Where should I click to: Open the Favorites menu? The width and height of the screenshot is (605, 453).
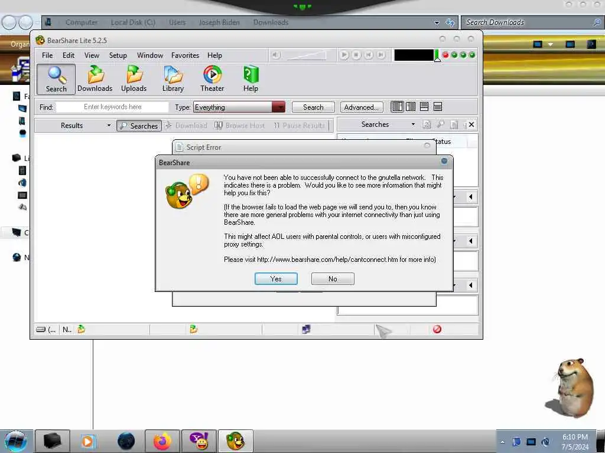click(185, 55)
